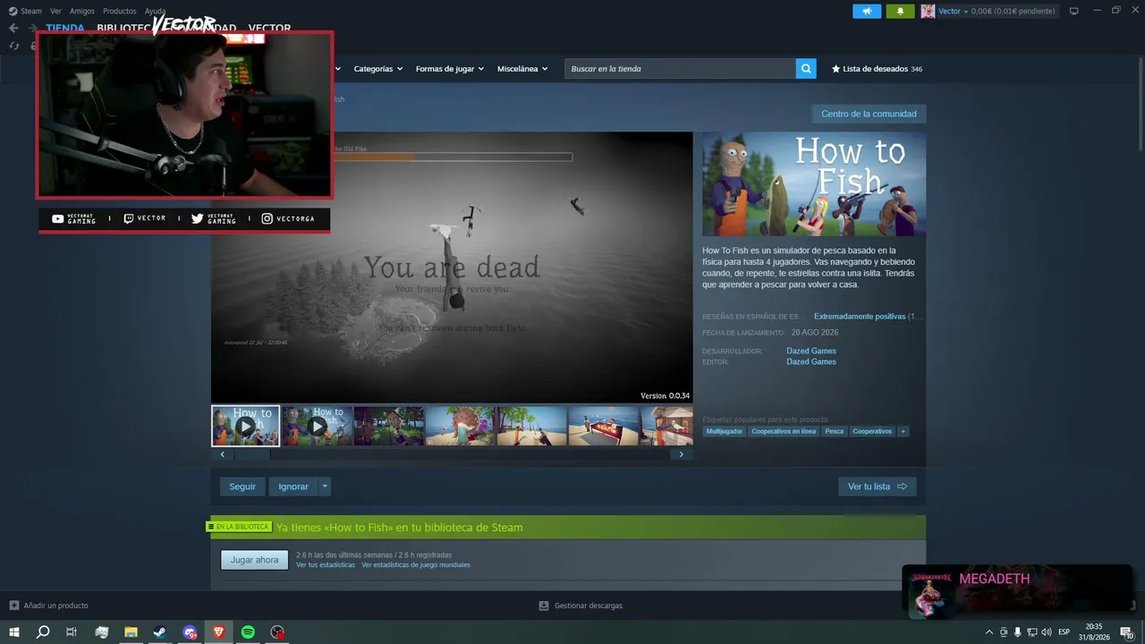Click the store search magnifier icon
The image size is (1145, 644).
[806, 69]
